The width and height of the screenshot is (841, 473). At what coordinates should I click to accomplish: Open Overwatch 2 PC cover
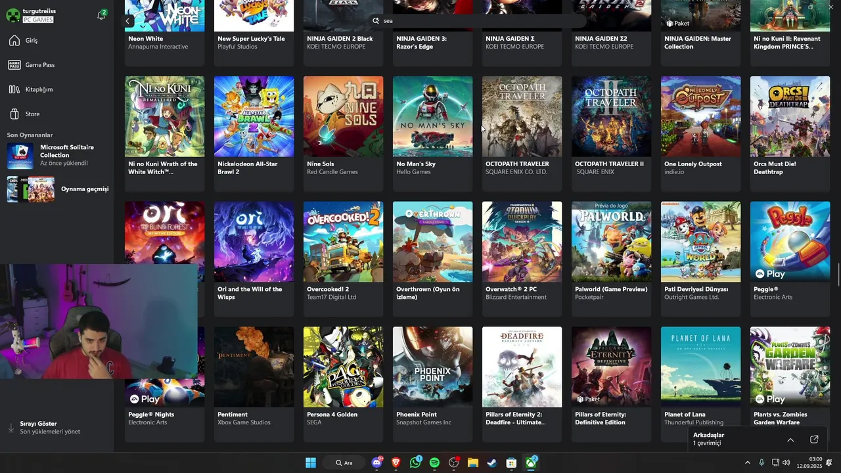[x=522, y=242]
